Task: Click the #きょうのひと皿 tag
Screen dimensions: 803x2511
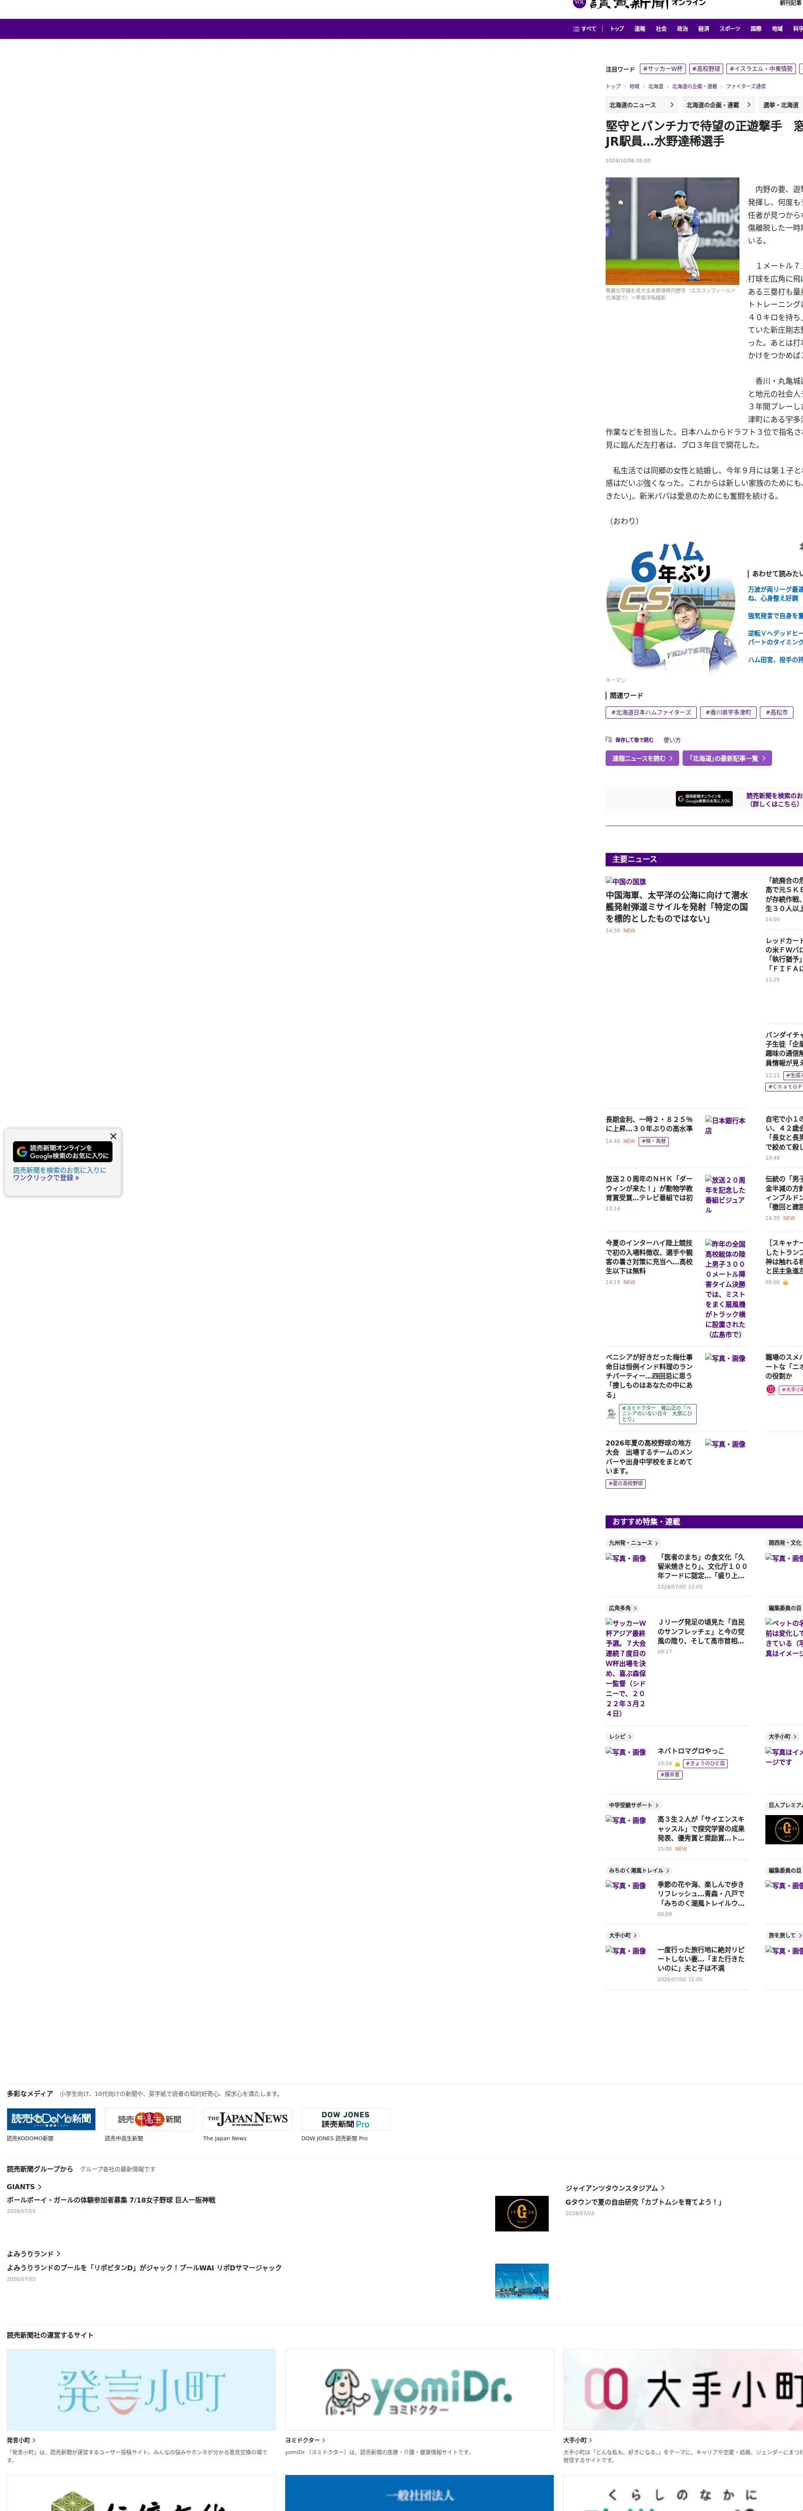Action: [x=706, y=1764]
